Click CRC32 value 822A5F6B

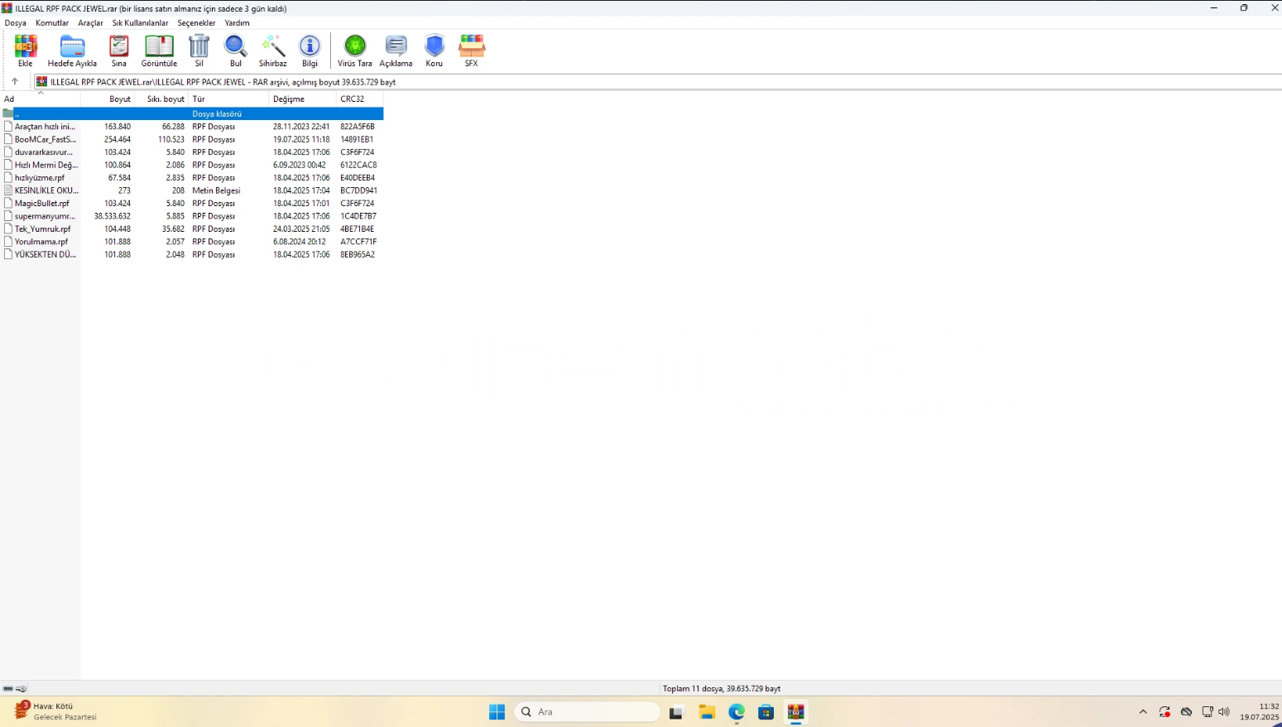point(358,127)
